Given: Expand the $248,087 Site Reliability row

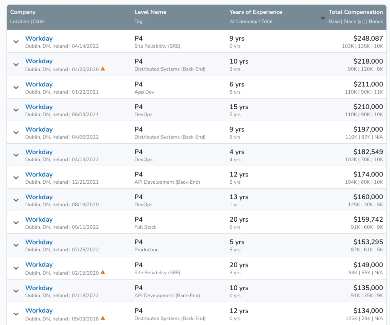Looking at the screenshot, I should click(x=16, y=42).
